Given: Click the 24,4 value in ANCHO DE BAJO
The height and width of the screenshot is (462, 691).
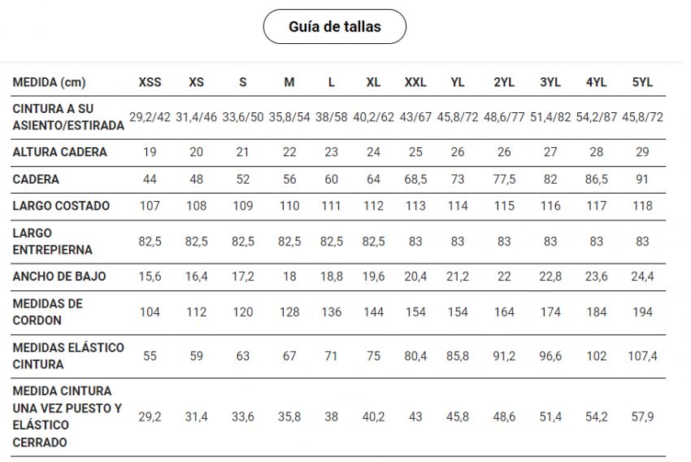Looking at the screenshot, I should coord(642,277).
